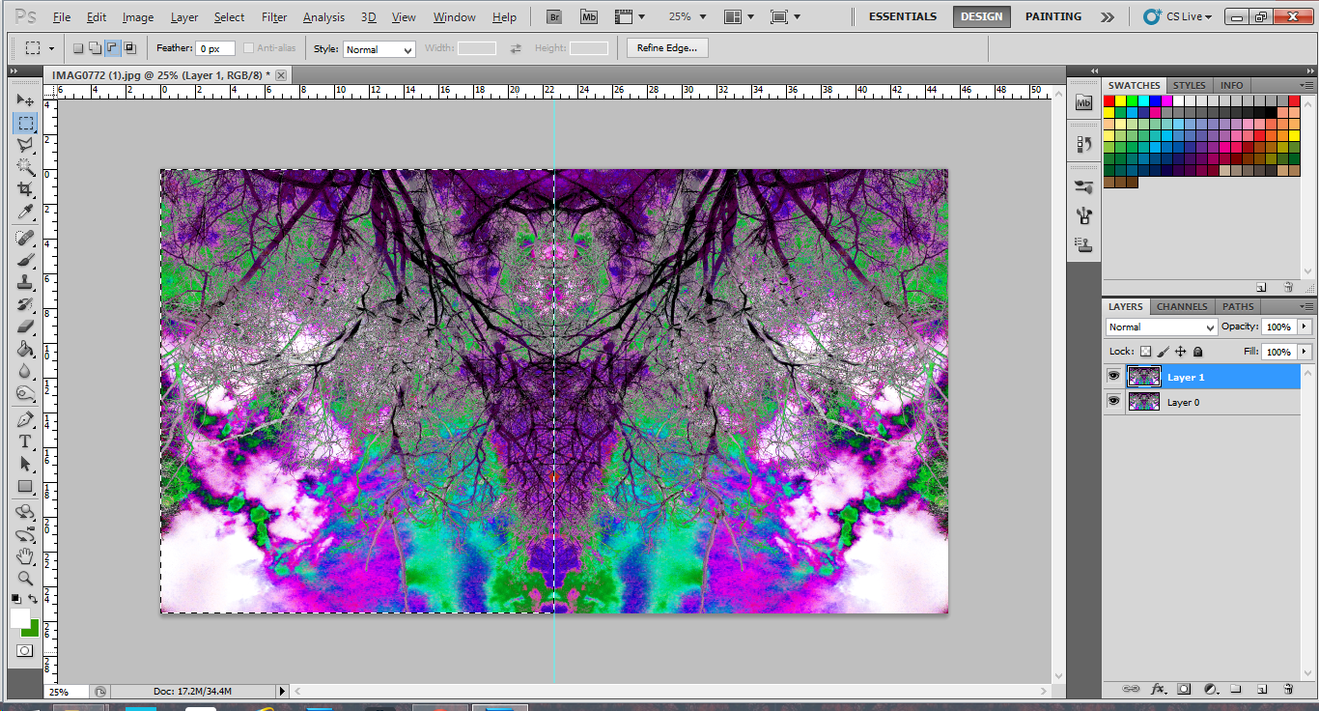Select the Pen tool

[25, 419]
